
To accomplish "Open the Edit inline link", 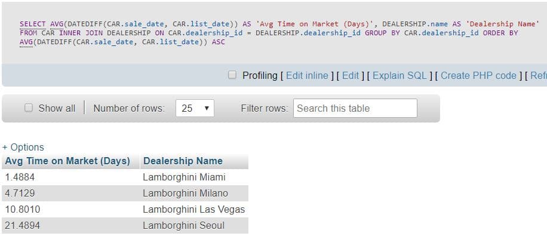I will click(307, 76).
